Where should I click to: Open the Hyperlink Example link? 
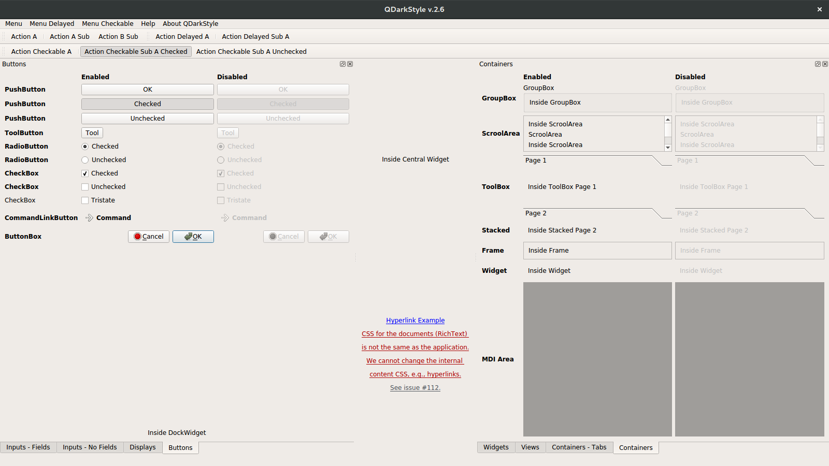pos(416,321)
